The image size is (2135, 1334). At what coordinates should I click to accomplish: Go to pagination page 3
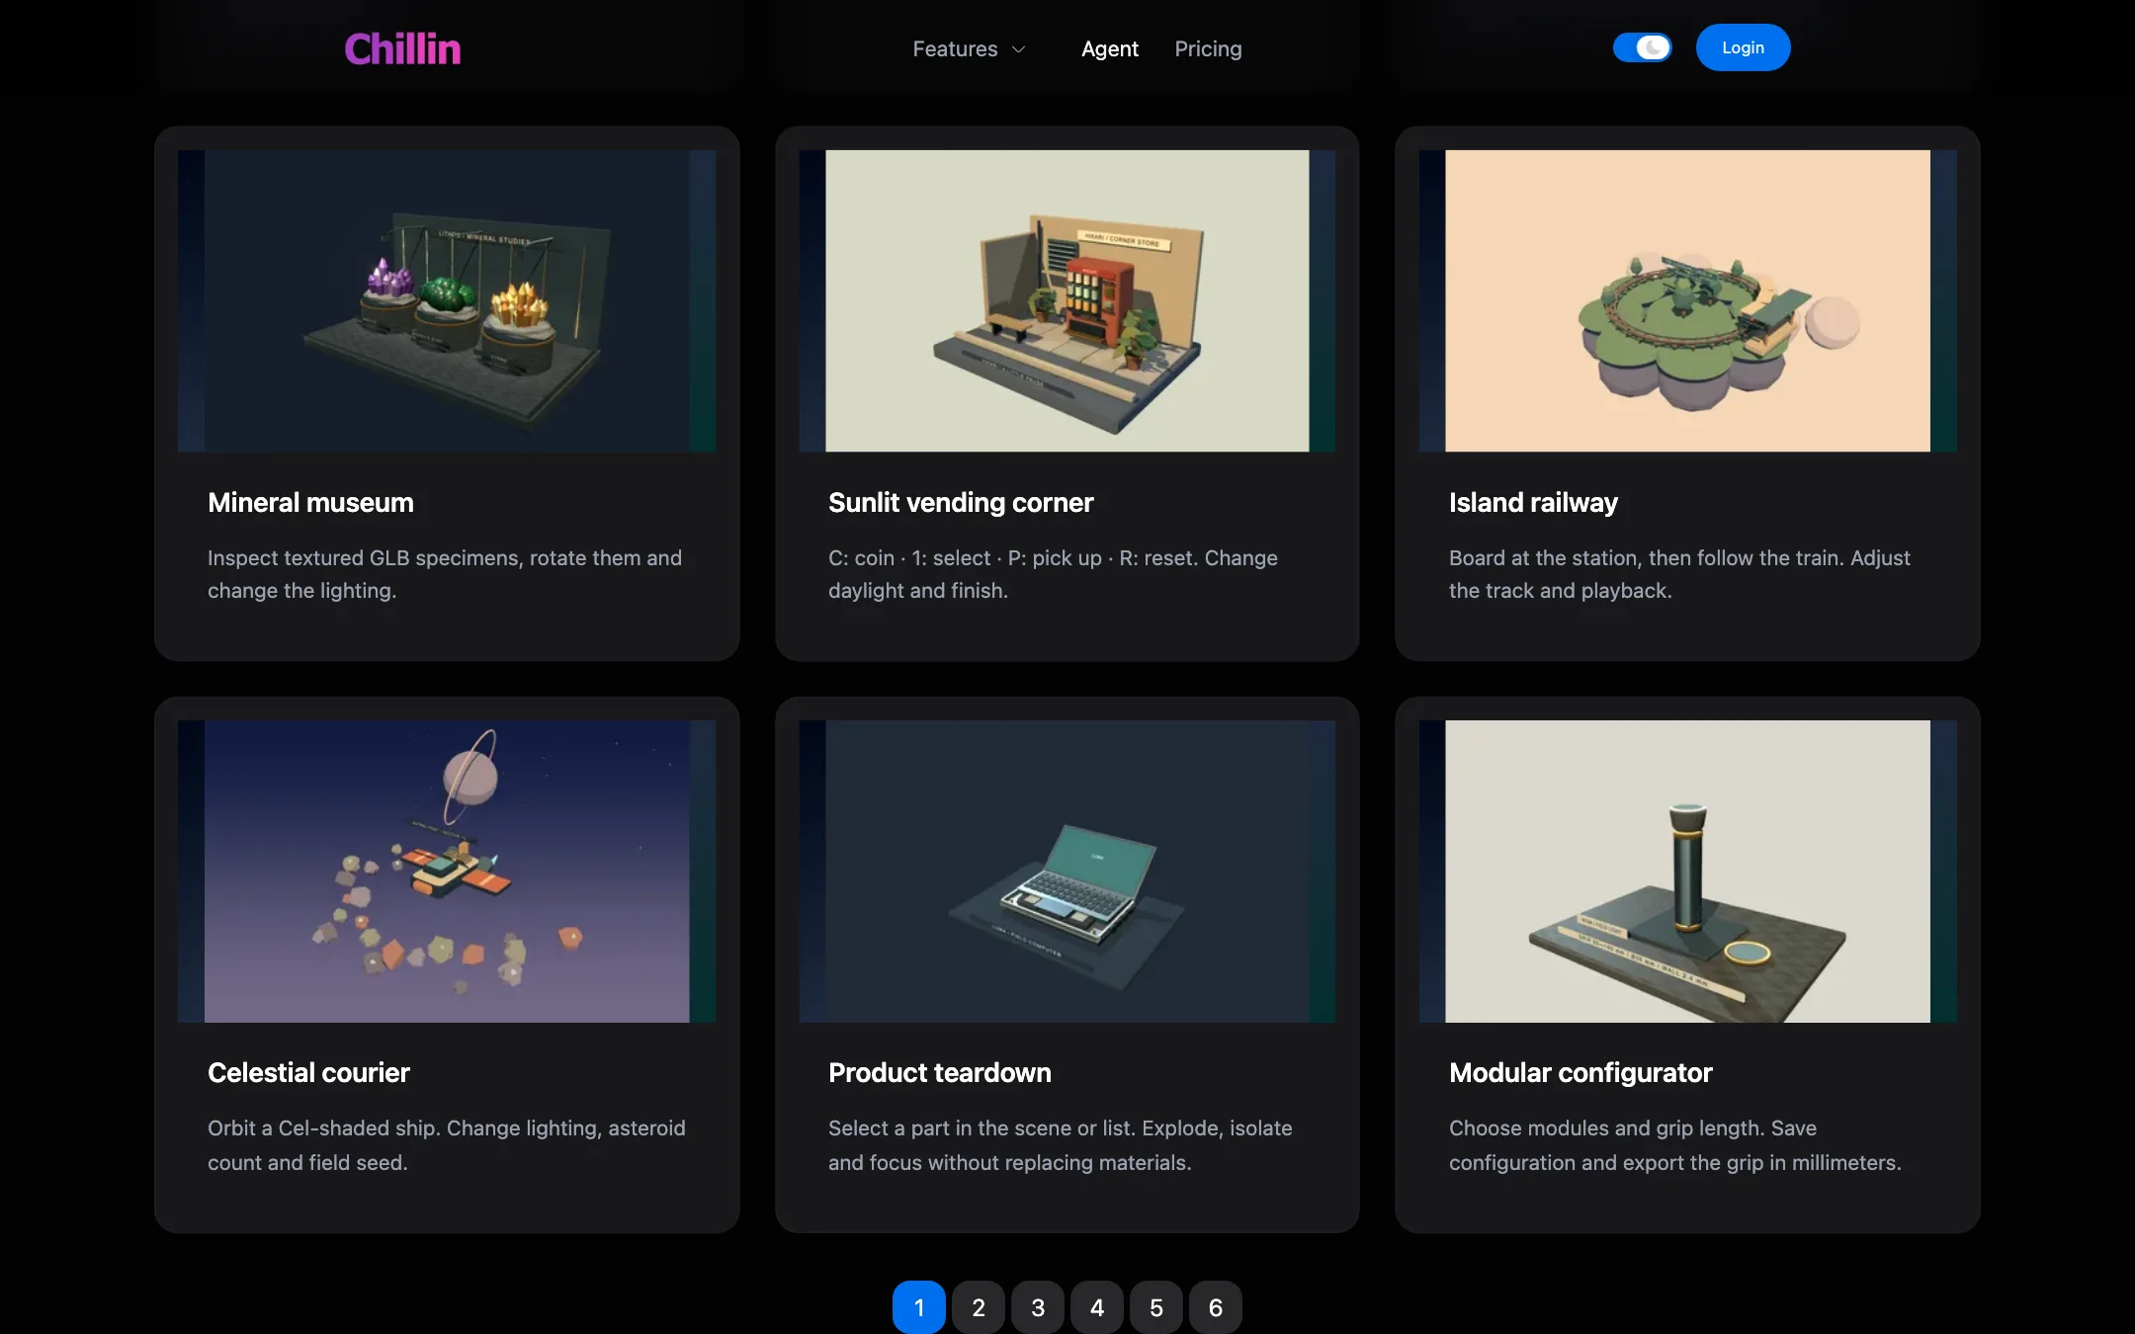point(1038,1307)
